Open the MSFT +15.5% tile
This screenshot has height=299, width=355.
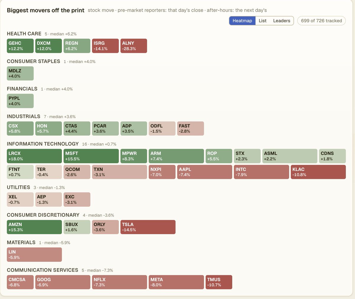point(91,156)
